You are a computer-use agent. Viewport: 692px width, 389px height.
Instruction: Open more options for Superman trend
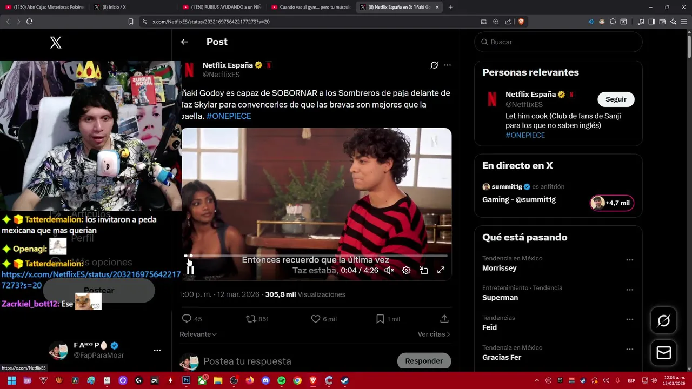pyautogui.click(x=629, y=290)
